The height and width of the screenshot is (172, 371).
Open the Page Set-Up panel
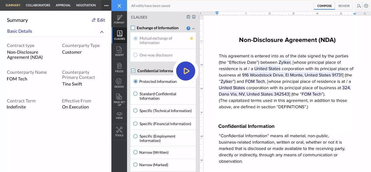click(119, 99)
